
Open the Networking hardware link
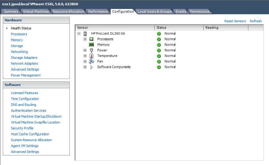click(19, 52)
